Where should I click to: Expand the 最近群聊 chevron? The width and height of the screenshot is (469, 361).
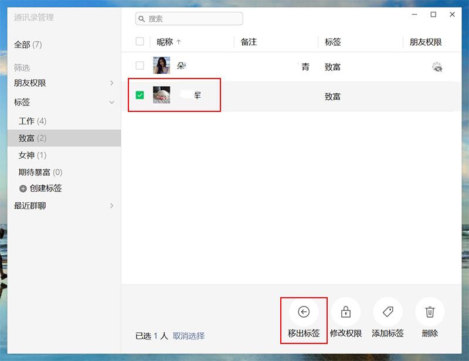point(111,206)
